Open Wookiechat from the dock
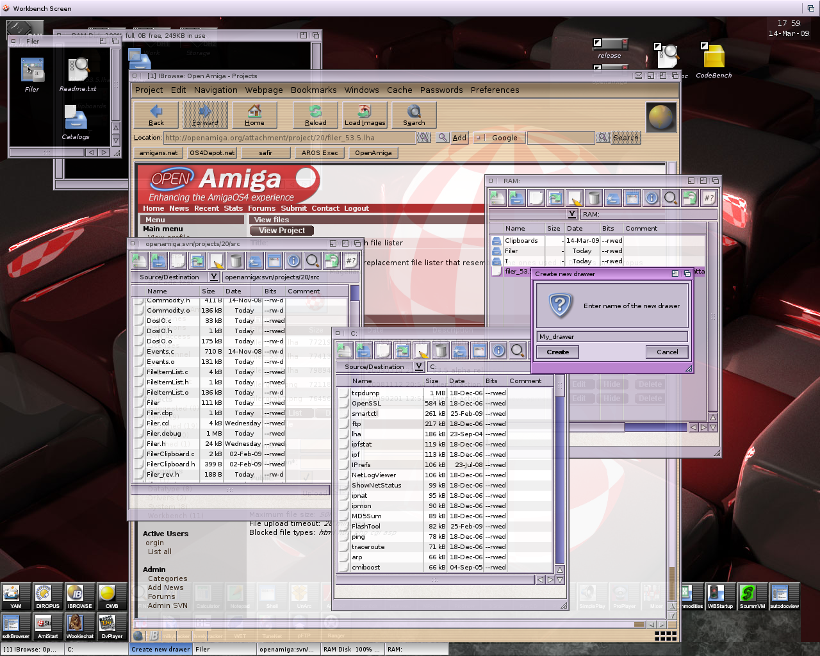 point(80,627)
